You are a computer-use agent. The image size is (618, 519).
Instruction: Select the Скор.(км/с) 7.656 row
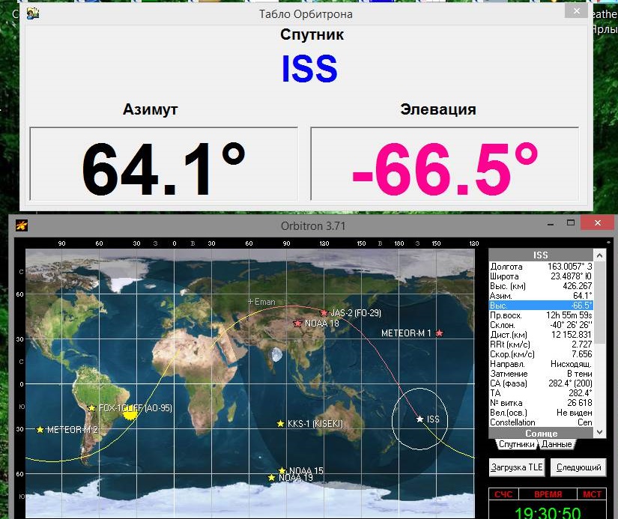(541, 354)
